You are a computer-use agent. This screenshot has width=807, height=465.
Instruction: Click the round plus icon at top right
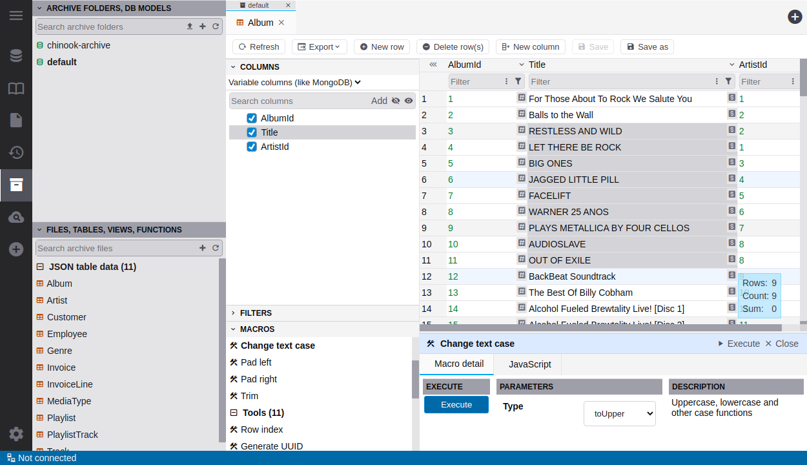click(795, 17)
